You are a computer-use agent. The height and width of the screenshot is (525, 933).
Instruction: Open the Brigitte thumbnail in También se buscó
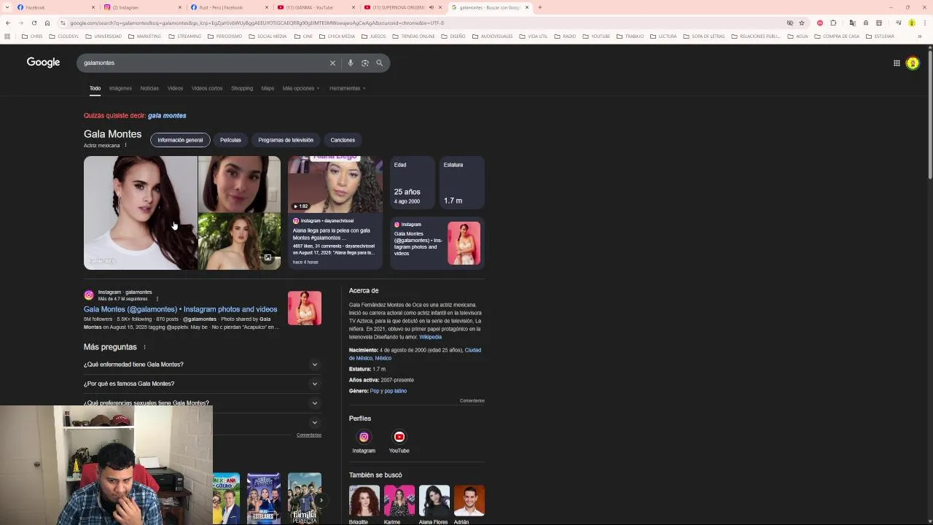[364, 501]
